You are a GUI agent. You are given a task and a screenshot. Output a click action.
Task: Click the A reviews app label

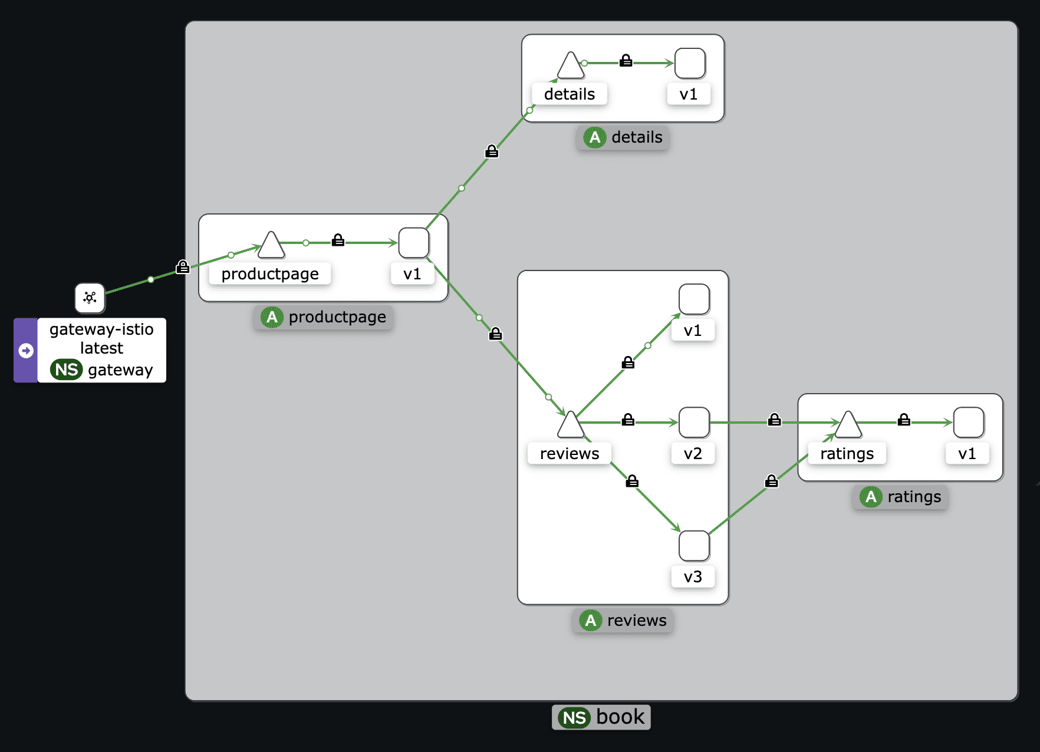[x=623, y=621]
